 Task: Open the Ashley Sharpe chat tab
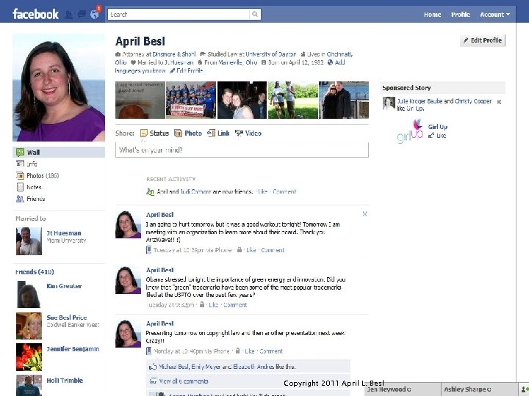[x=479, y=389]
